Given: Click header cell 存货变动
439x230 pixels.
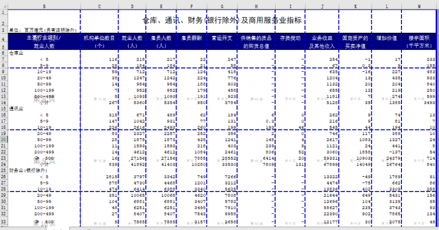Looking at the screenshot, I should pos(290,38).
